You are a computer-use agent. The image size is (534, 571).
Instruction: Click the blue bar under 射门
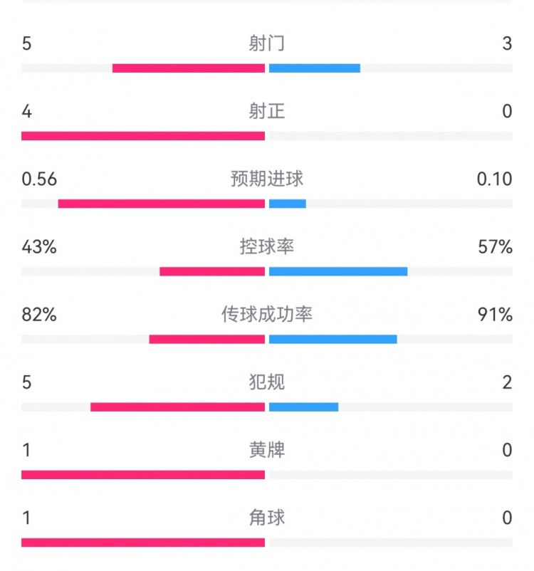coord(315,68)
